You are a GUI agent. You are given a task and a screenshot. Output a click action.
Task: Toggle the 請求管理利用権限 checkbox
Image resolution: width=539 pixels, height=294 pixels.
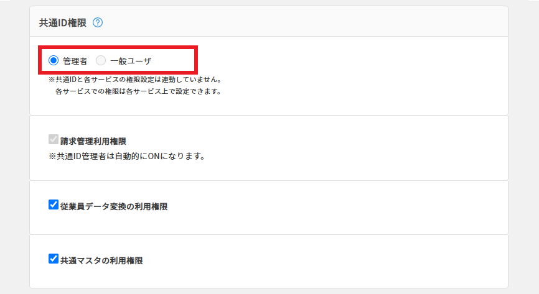pos(54,140)
